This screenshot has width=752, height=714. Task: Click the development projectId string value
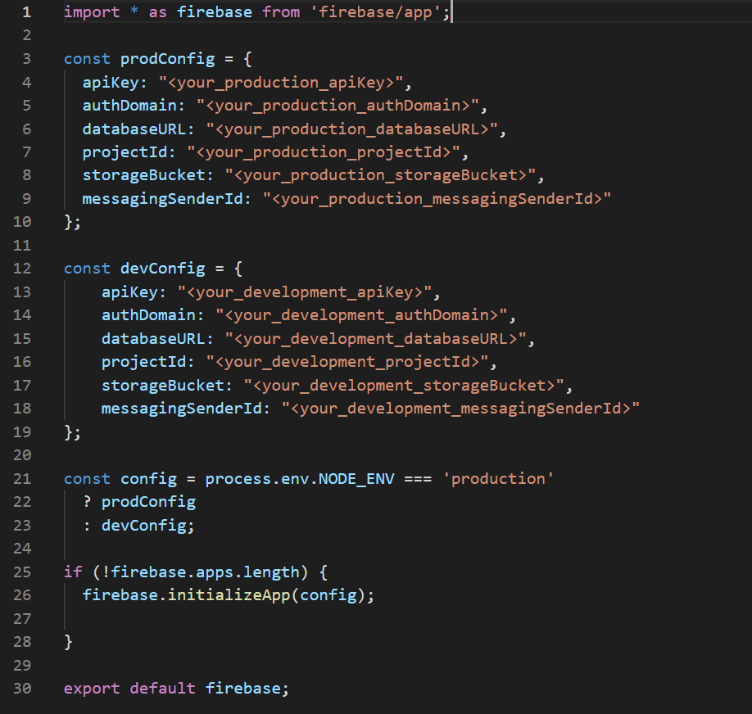pos(347,362)
